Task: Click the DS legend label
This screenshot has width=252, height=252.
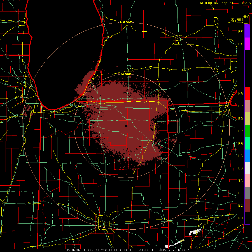Action: tap(240, 168)
